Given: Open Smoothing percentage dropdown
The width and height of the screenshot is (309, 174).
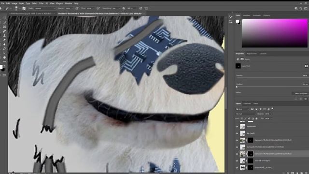Looking at the screenshot, I should (116, 8).
